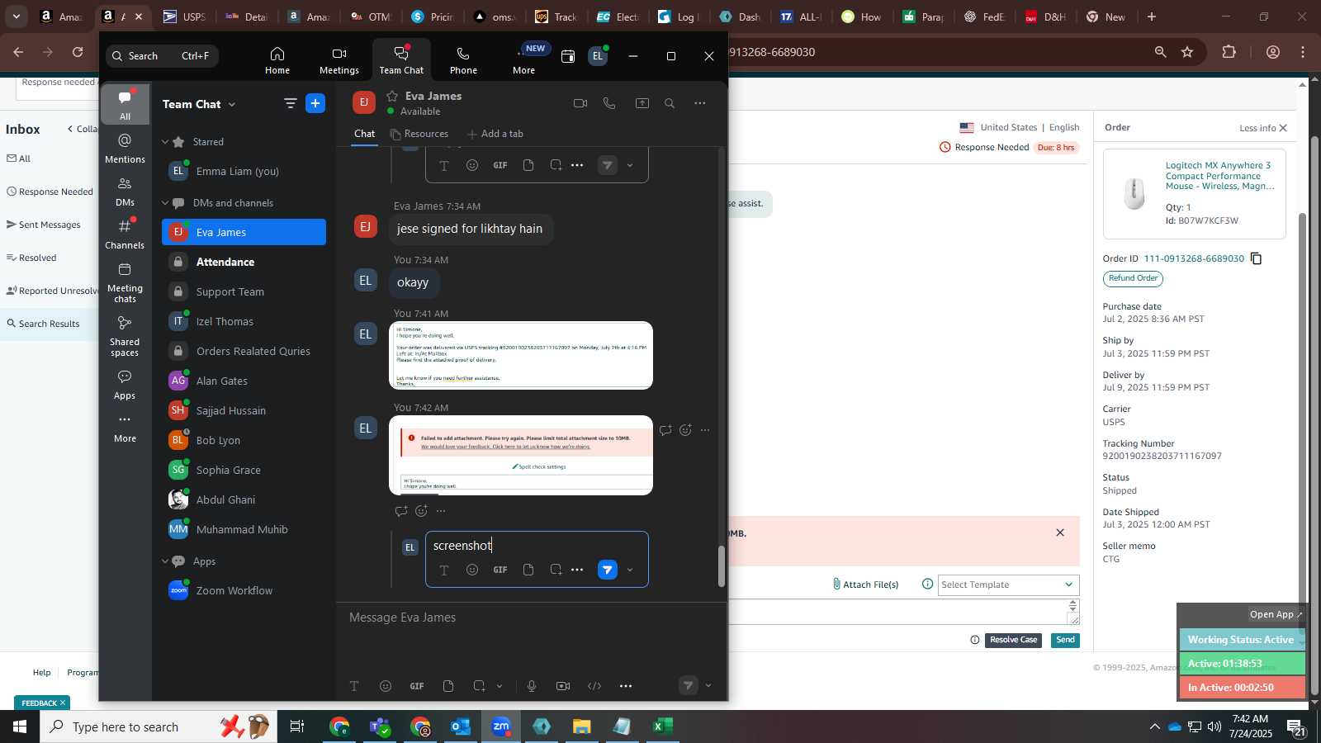Open the More menu in Zoom's top bar
Image resolution: width=1321 pixels, height=743 pixels.
(x=524, y=60)
